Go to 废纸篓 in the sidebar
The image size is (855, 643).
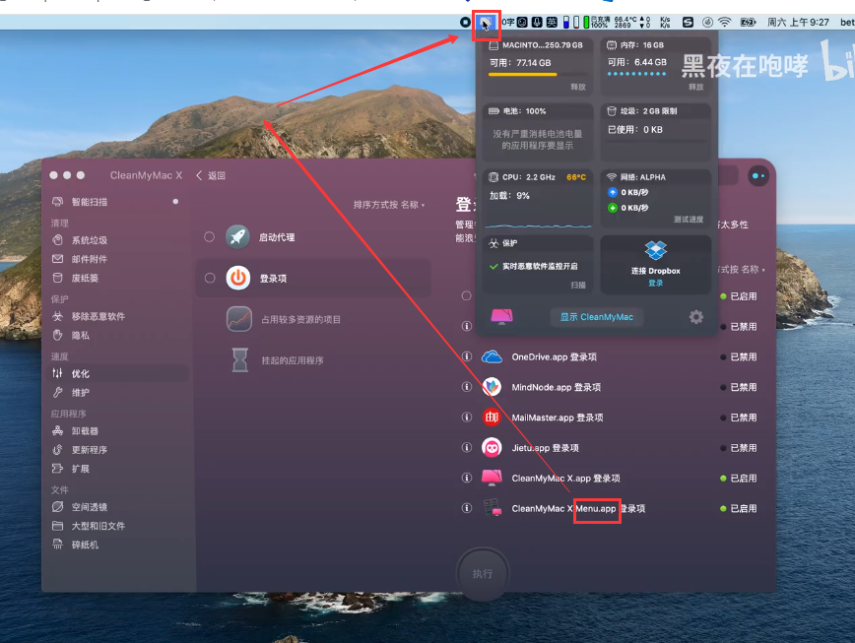click(85, 278)
